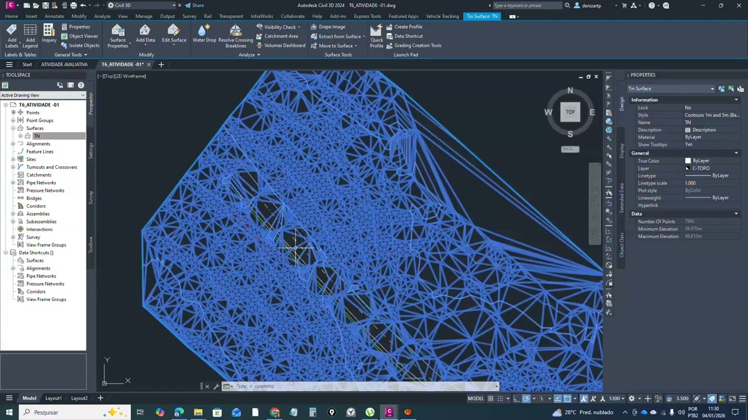Toggle ortho mode in the status bar

517,398
